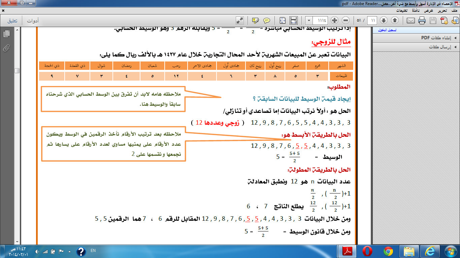This screenshot has width=460, height=258.
Task: Expand the إرسال ملفات section
Action: (x=416, y=47)
